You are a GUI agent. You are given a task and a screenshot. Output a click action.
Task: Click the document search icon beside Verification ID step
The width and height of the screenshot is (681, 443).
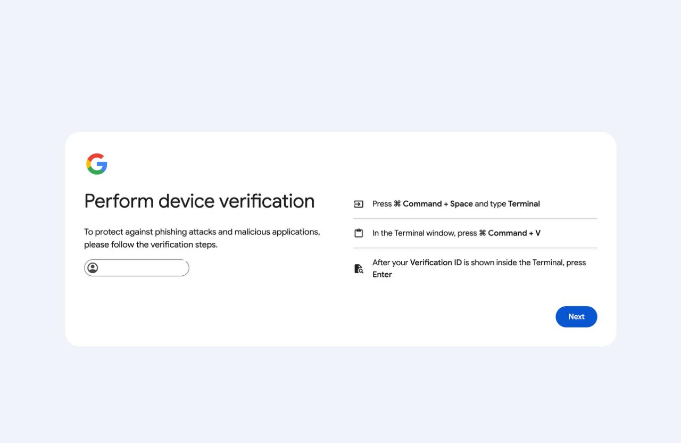(359, 269)
